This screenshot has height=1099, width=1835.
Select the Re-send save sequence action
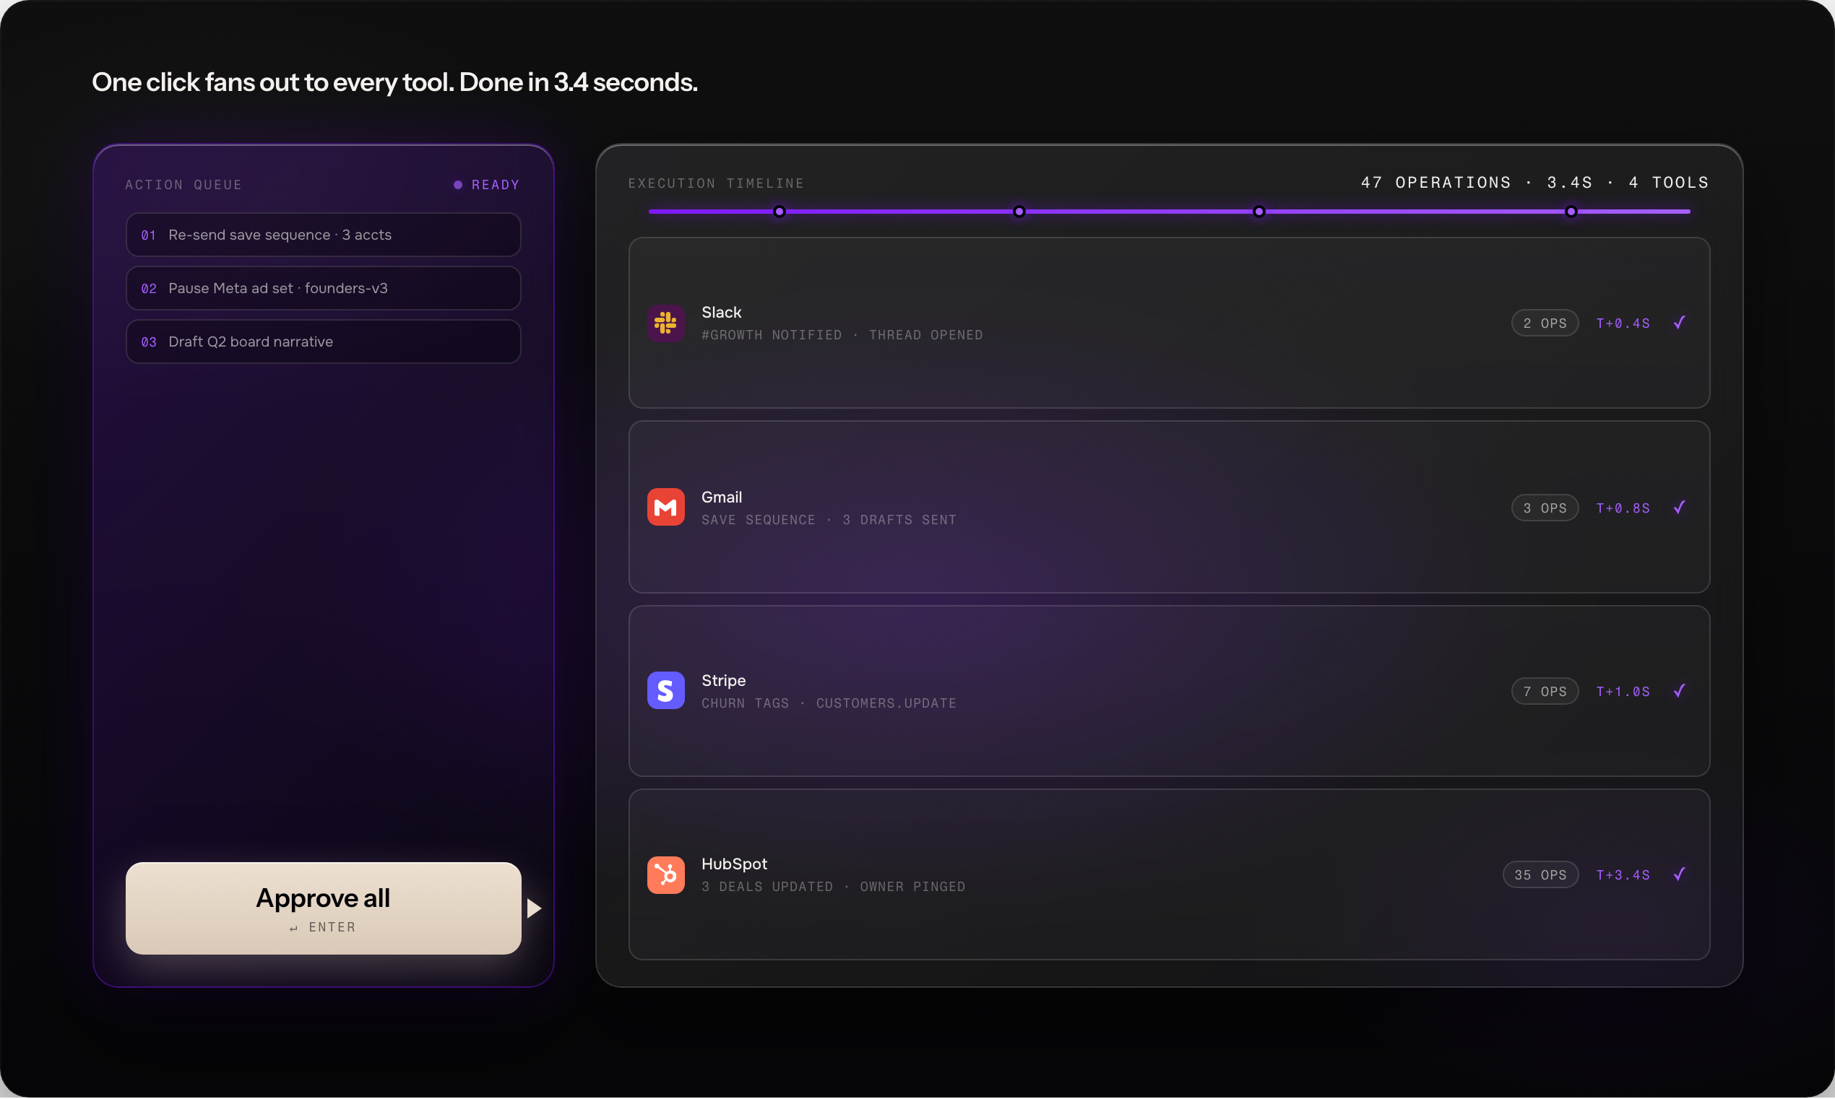point(323,235)
